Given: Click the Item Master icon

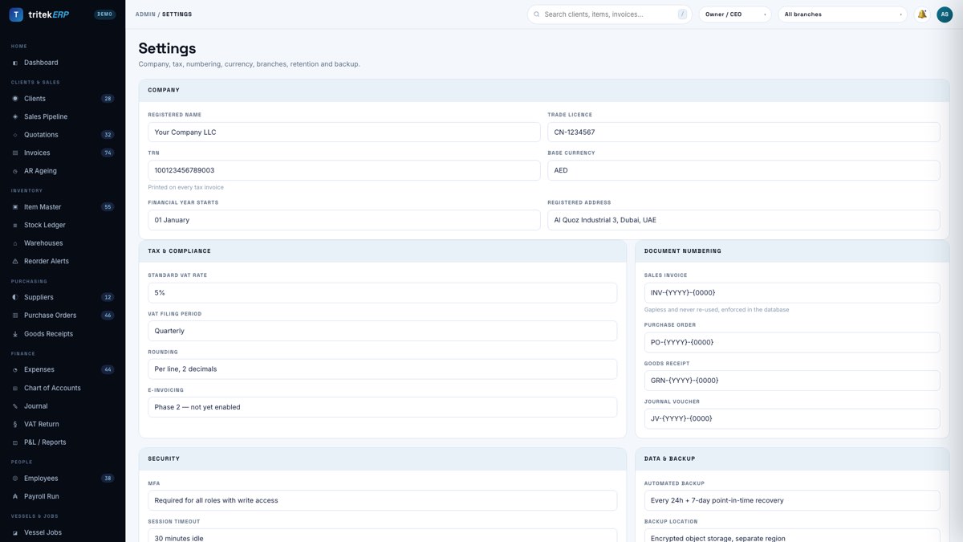Looking at the screenshot, I should tap(15, 207).
